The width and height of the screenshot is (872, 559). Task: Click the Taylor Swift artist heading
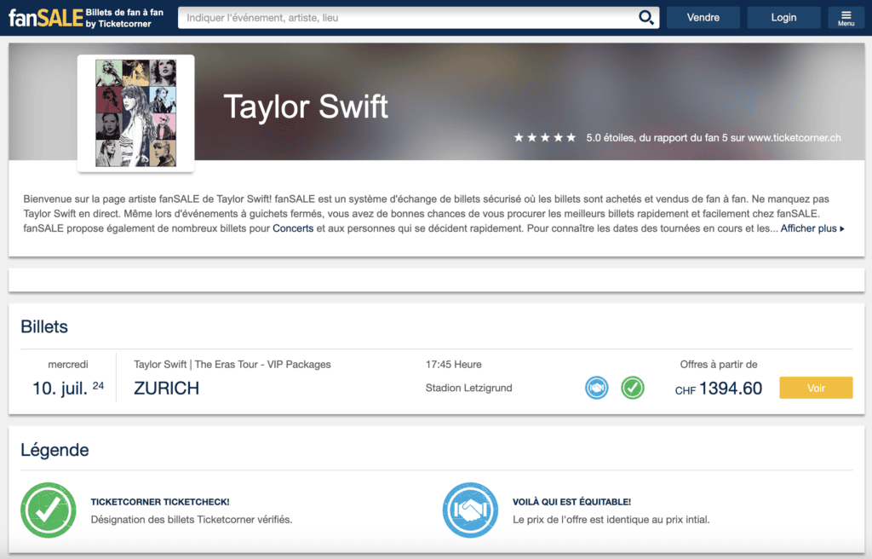[306, 107]
